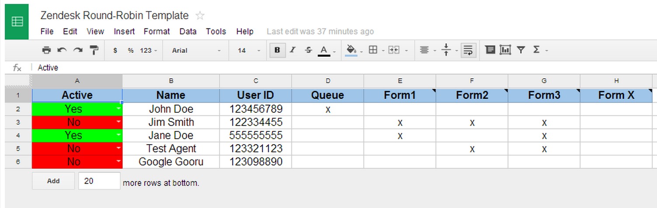This screenshot has width=657, height=208.
Task: Open the Data menu
Action: pyautogui.click(x=188, y=31)
